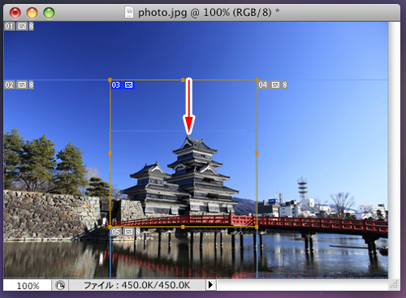
Task: Click the slice 05 image icon badge
Action: (129, 232)
